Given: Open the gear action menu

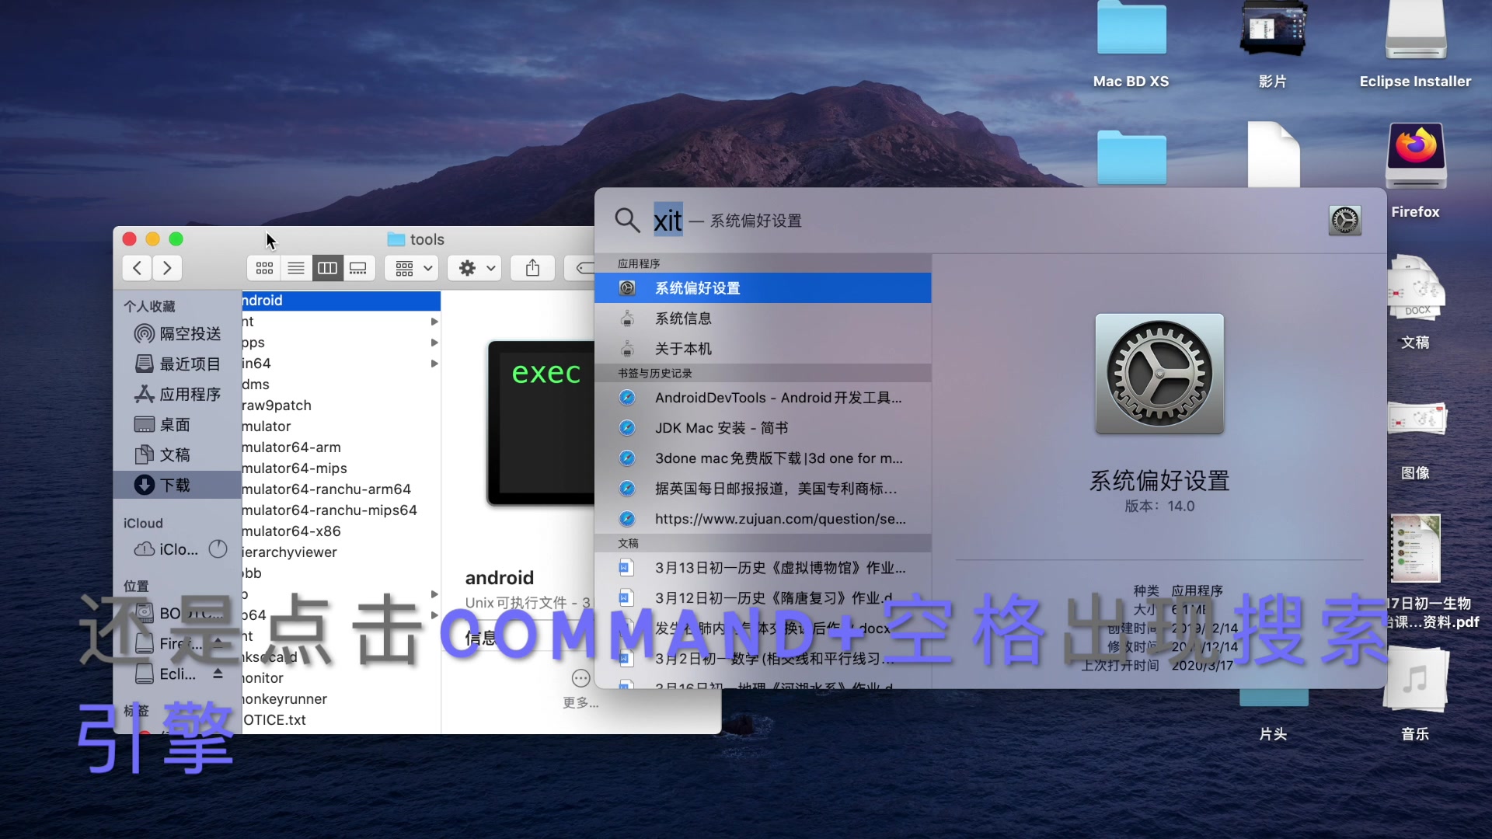Looking at the screenshot, I should pos(476,268).
